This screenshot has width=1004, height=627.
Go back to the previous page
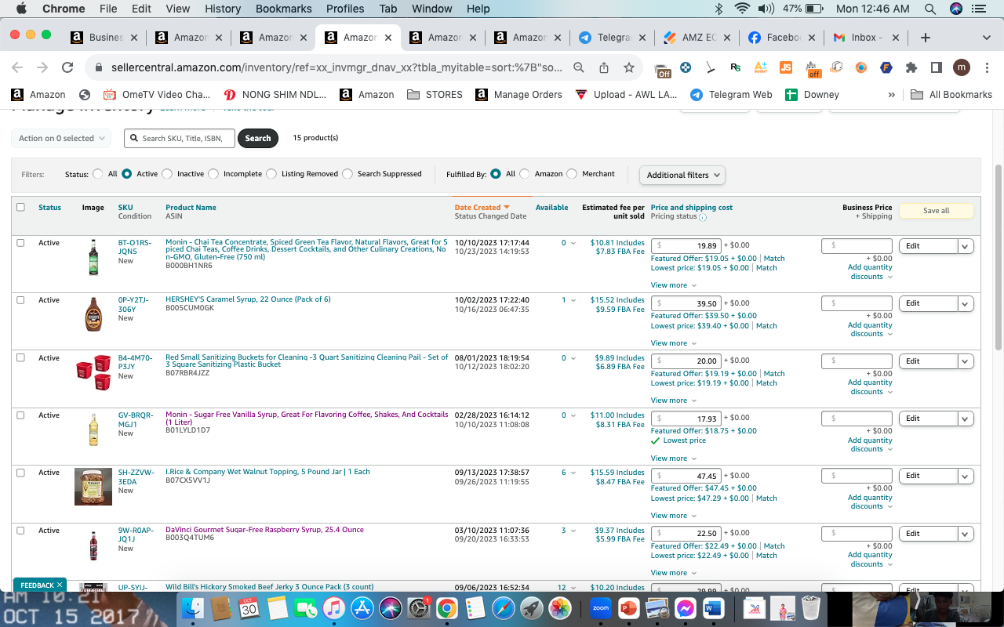pyautogui.click(x=17, y=67)
